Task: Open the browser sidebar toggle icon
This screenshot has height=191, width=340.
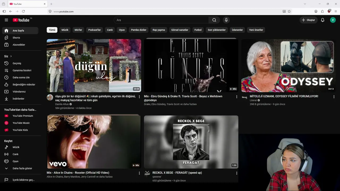Action: 4,11
